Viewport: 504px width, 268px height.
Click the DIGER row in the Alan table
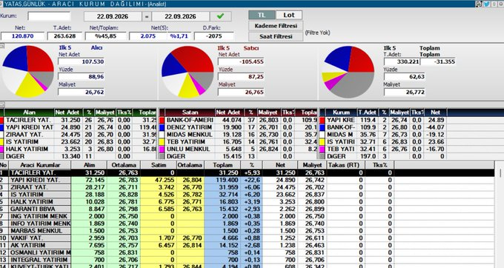79,156
